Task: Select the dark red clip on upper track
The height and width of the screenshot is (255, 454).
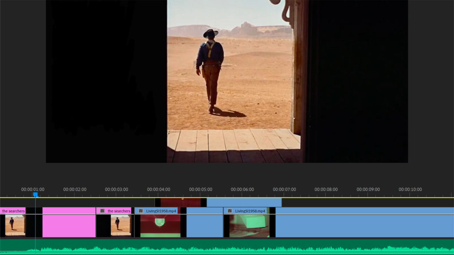Action: (180, 202)
